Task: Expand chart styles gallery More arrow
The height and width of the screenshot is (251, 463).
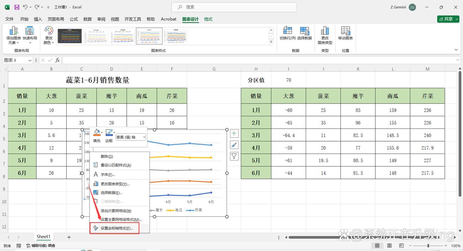Action: pos(271,42)
